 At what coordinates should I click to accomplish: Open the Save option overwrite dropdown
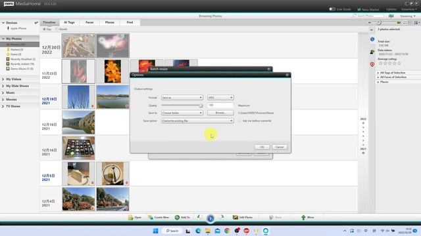pyautogui.click(x=197, y=121)
